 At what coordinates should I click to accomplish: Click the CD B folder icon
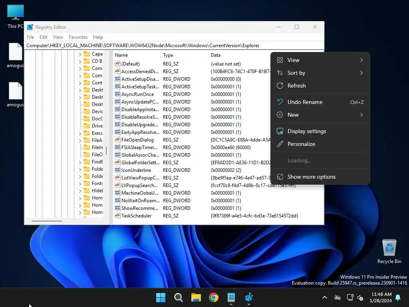[87, 61]
